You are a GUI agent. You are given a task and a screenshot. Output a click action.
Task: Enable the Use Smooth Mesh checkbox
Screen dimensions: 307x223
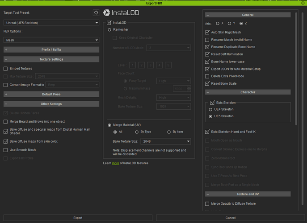click(6, 150)
